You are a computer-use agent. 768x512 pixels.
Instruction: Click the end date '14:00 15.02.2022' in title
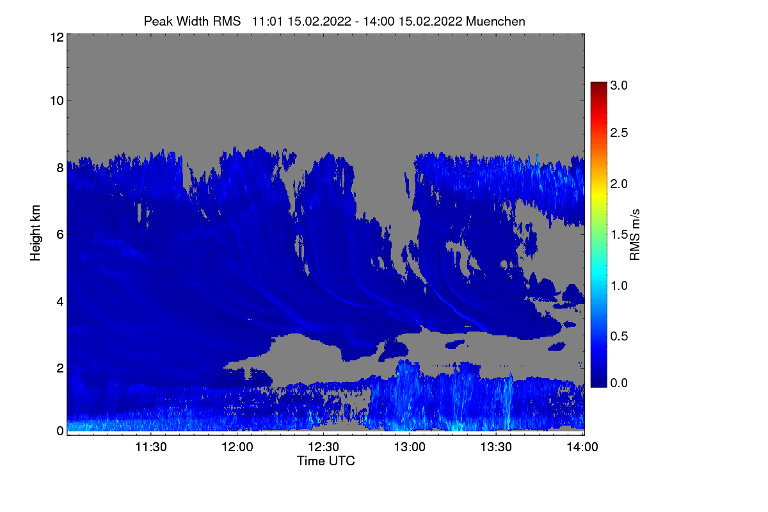click(x=414, y=21)
